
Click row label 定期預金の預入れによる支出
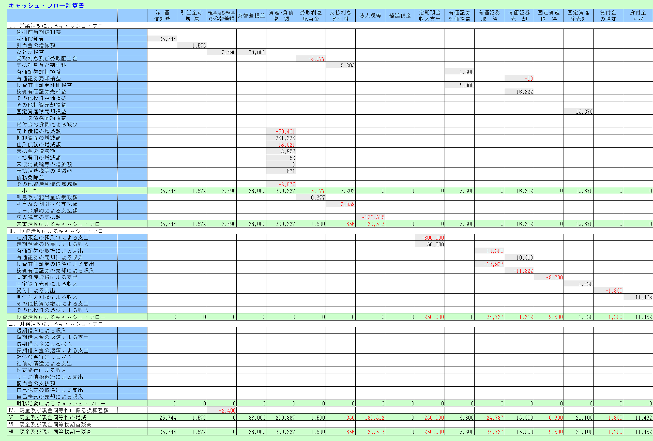point(53,237)
